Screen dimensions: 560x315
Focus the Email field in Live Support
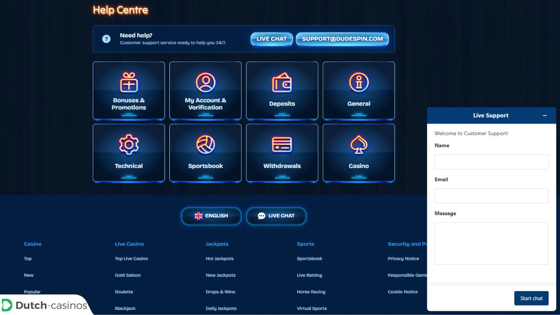tap(492, 196)
